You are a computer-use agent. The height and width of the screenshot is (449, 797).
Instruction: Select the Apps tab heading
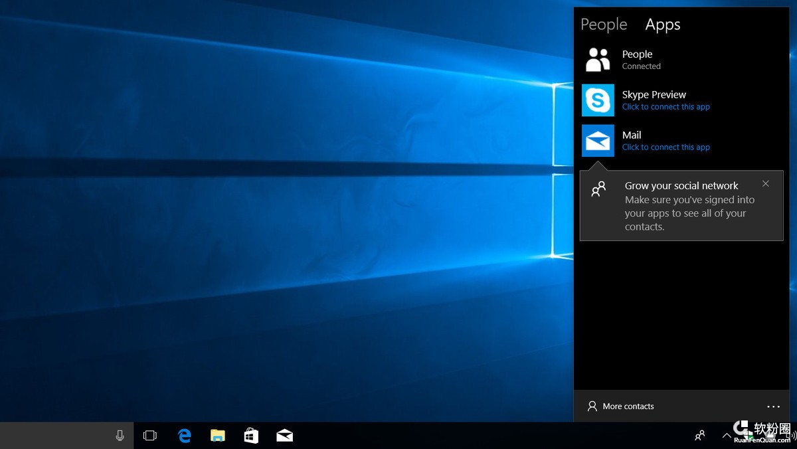[x=662, y=25]
